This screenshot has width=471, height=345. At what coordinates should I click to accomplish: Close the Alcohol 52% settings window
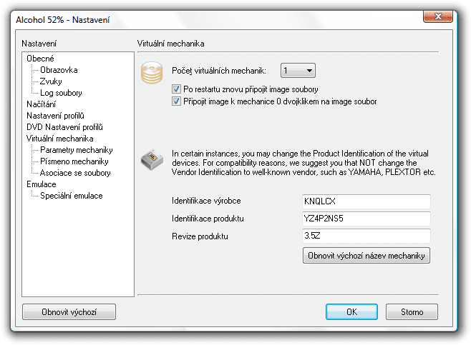click(x=438, y=16)
